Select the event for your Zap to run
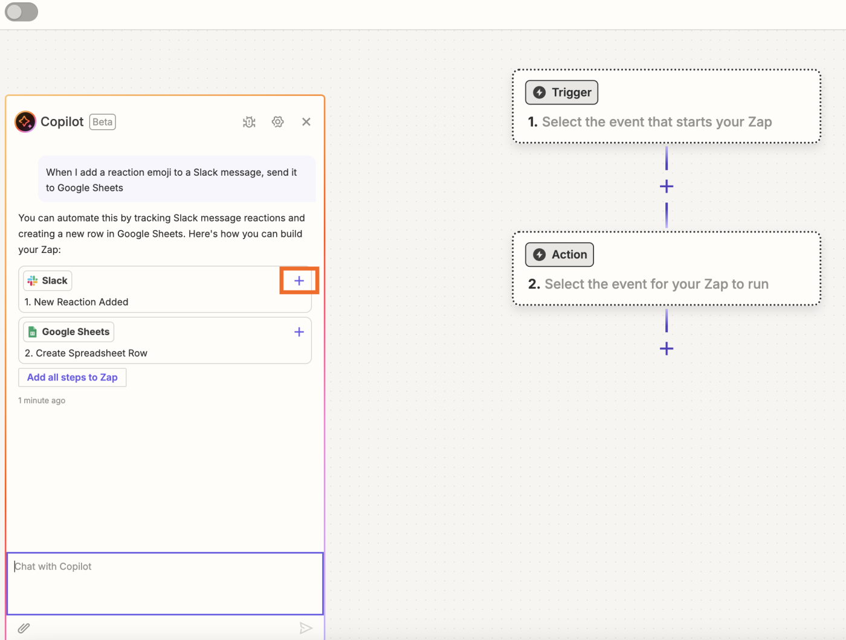This screenshot has width=846, height=640. click(656, 284)
